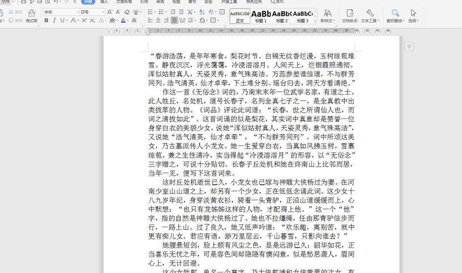Click the Undo arrow
Screen dimensions: 462x273
[x=56, y=2]
